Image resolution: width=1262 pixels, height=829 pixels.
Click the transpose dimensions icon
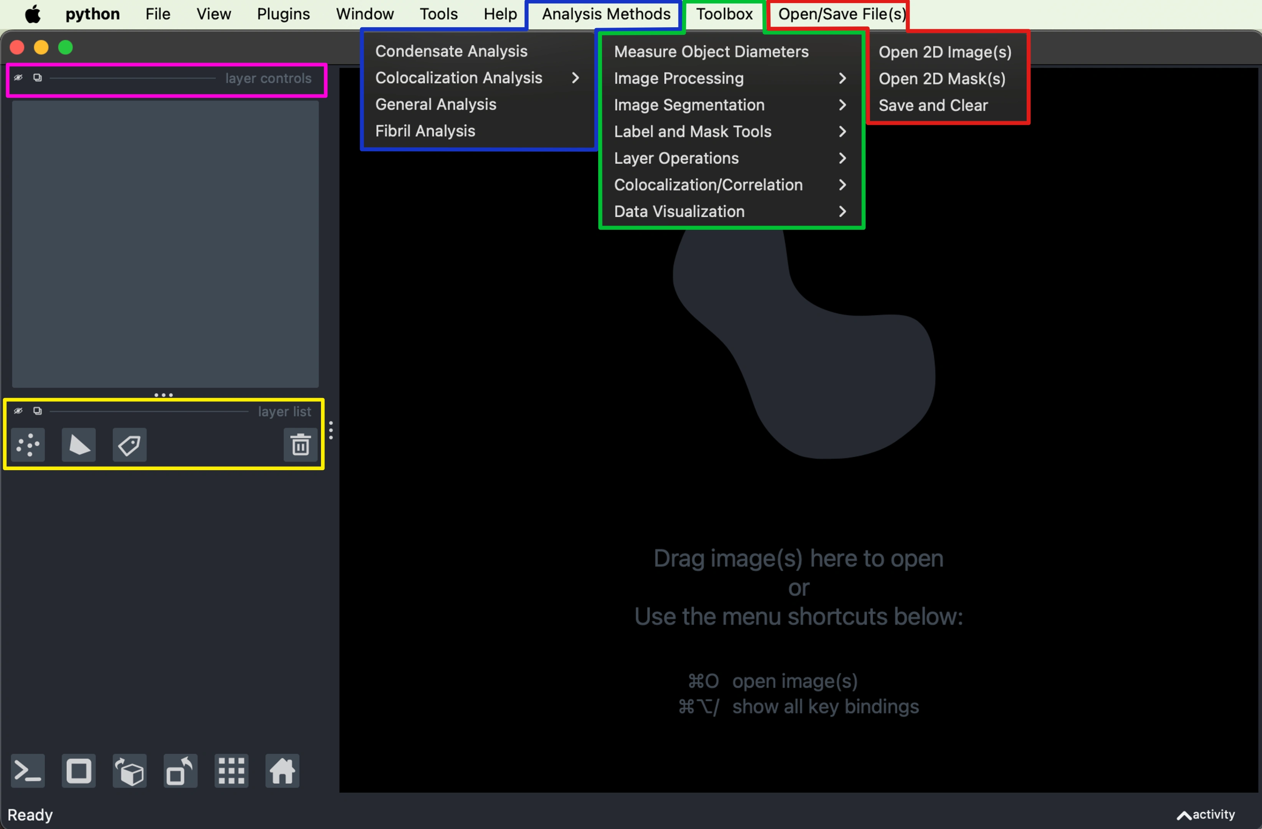pos(180,771)
